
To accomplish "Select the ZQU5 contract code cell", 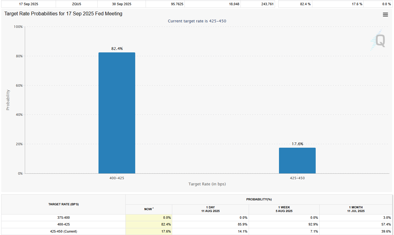I will 76,4.
